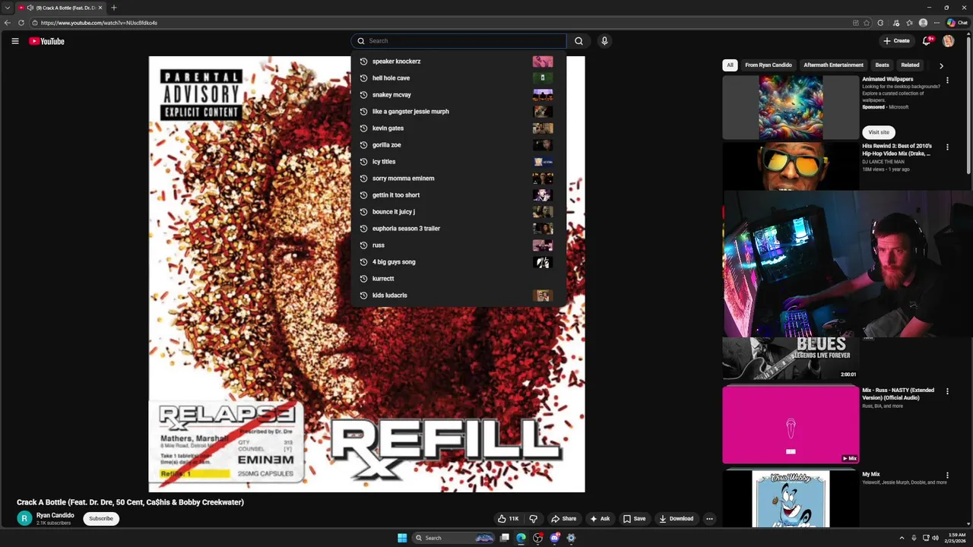Open Settings gear on taskbar
Screen dimensions: 973x547
tap(571, 538)
